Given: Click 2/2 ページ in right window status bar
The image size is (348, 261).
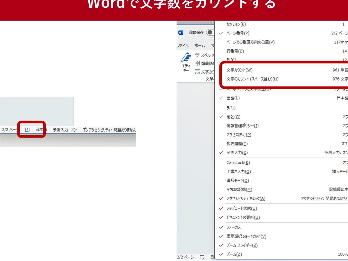Looking at the screenshot, I should 185,257.
